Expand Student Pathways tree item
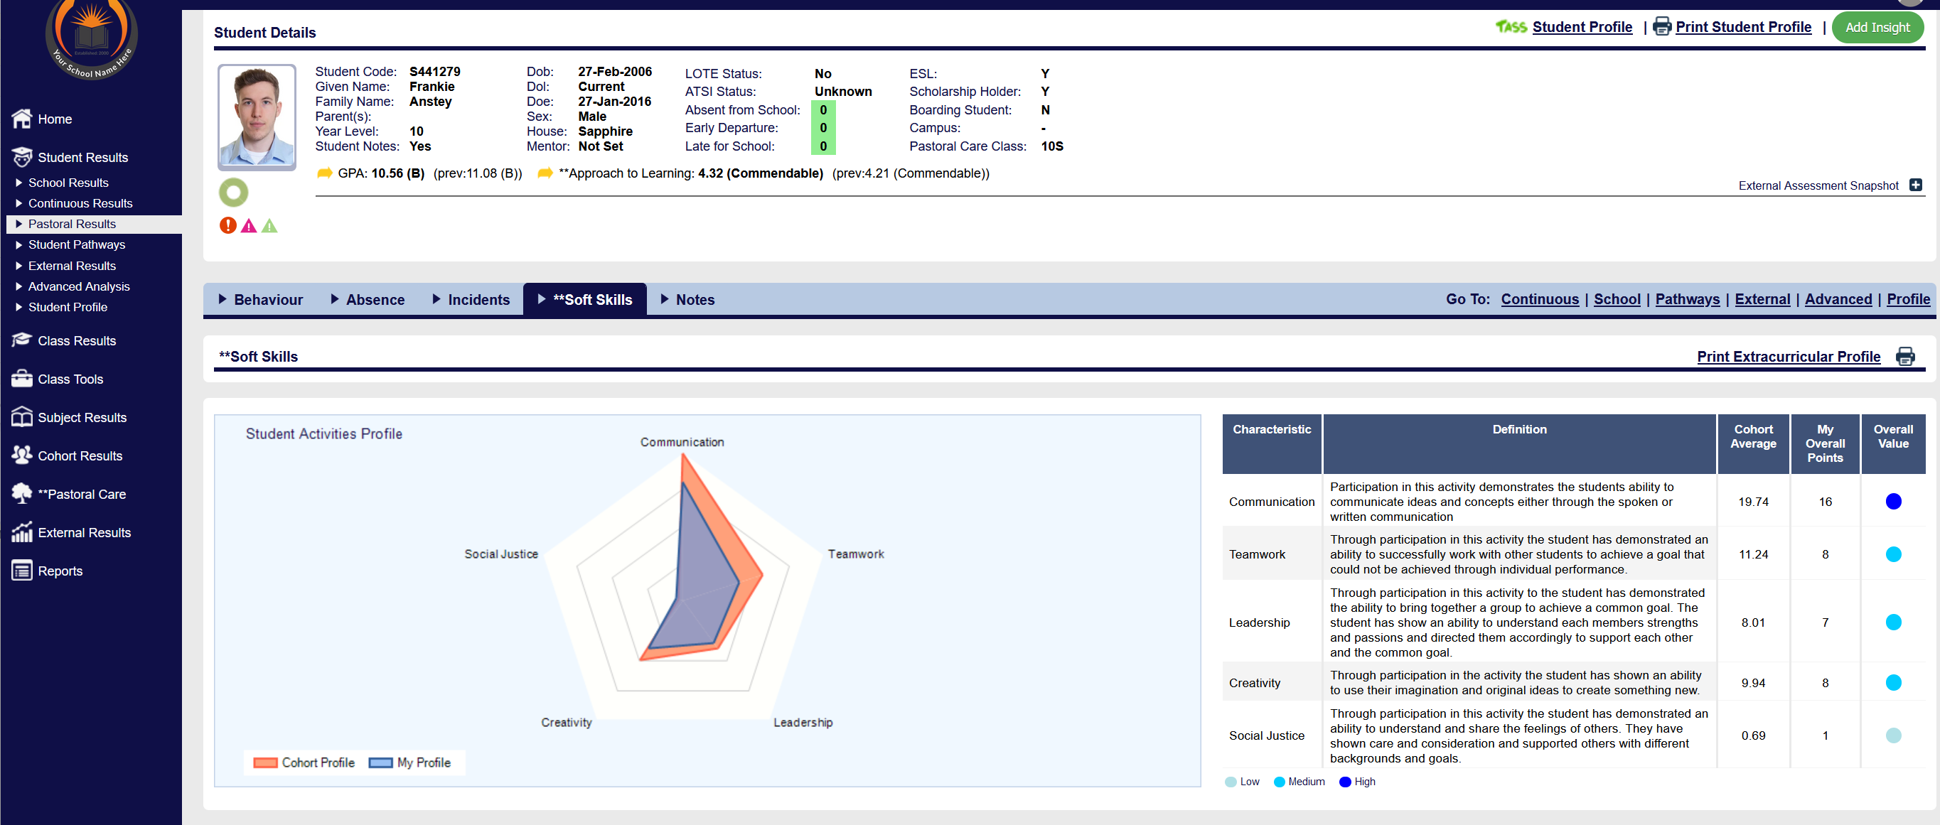The image size is (1940, 825). click(x=76, y=244)
